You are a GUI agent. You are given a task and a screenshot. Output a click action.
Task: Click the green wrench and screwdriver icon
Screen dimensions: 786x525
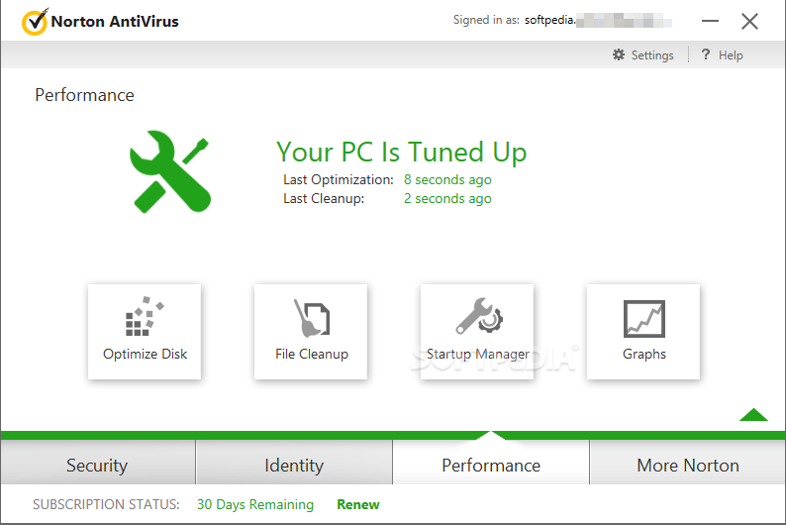(170, 171)
